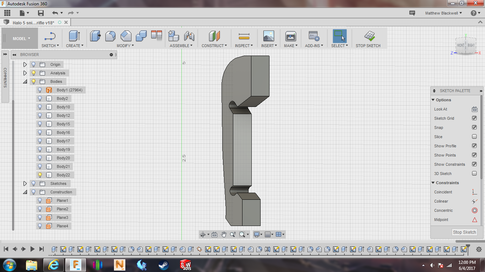
Task: Open the INSPECT menu
Action: (244, 46)
